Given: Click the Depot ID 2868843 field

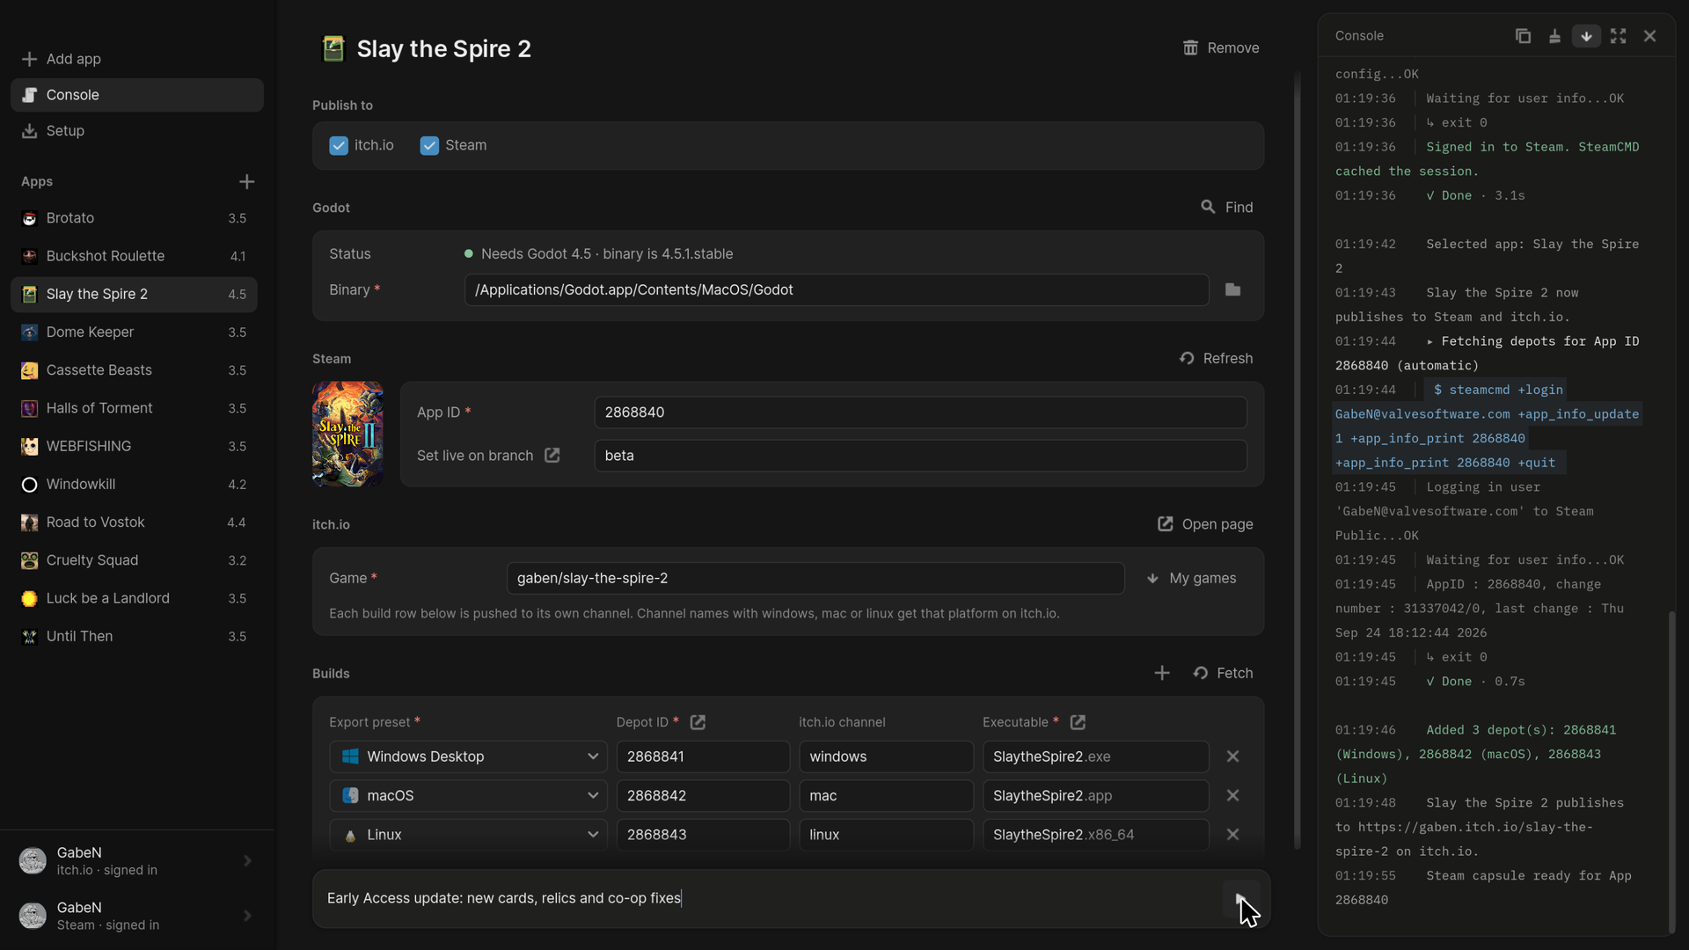Looking at the screenshot, I should coord(703,834).
